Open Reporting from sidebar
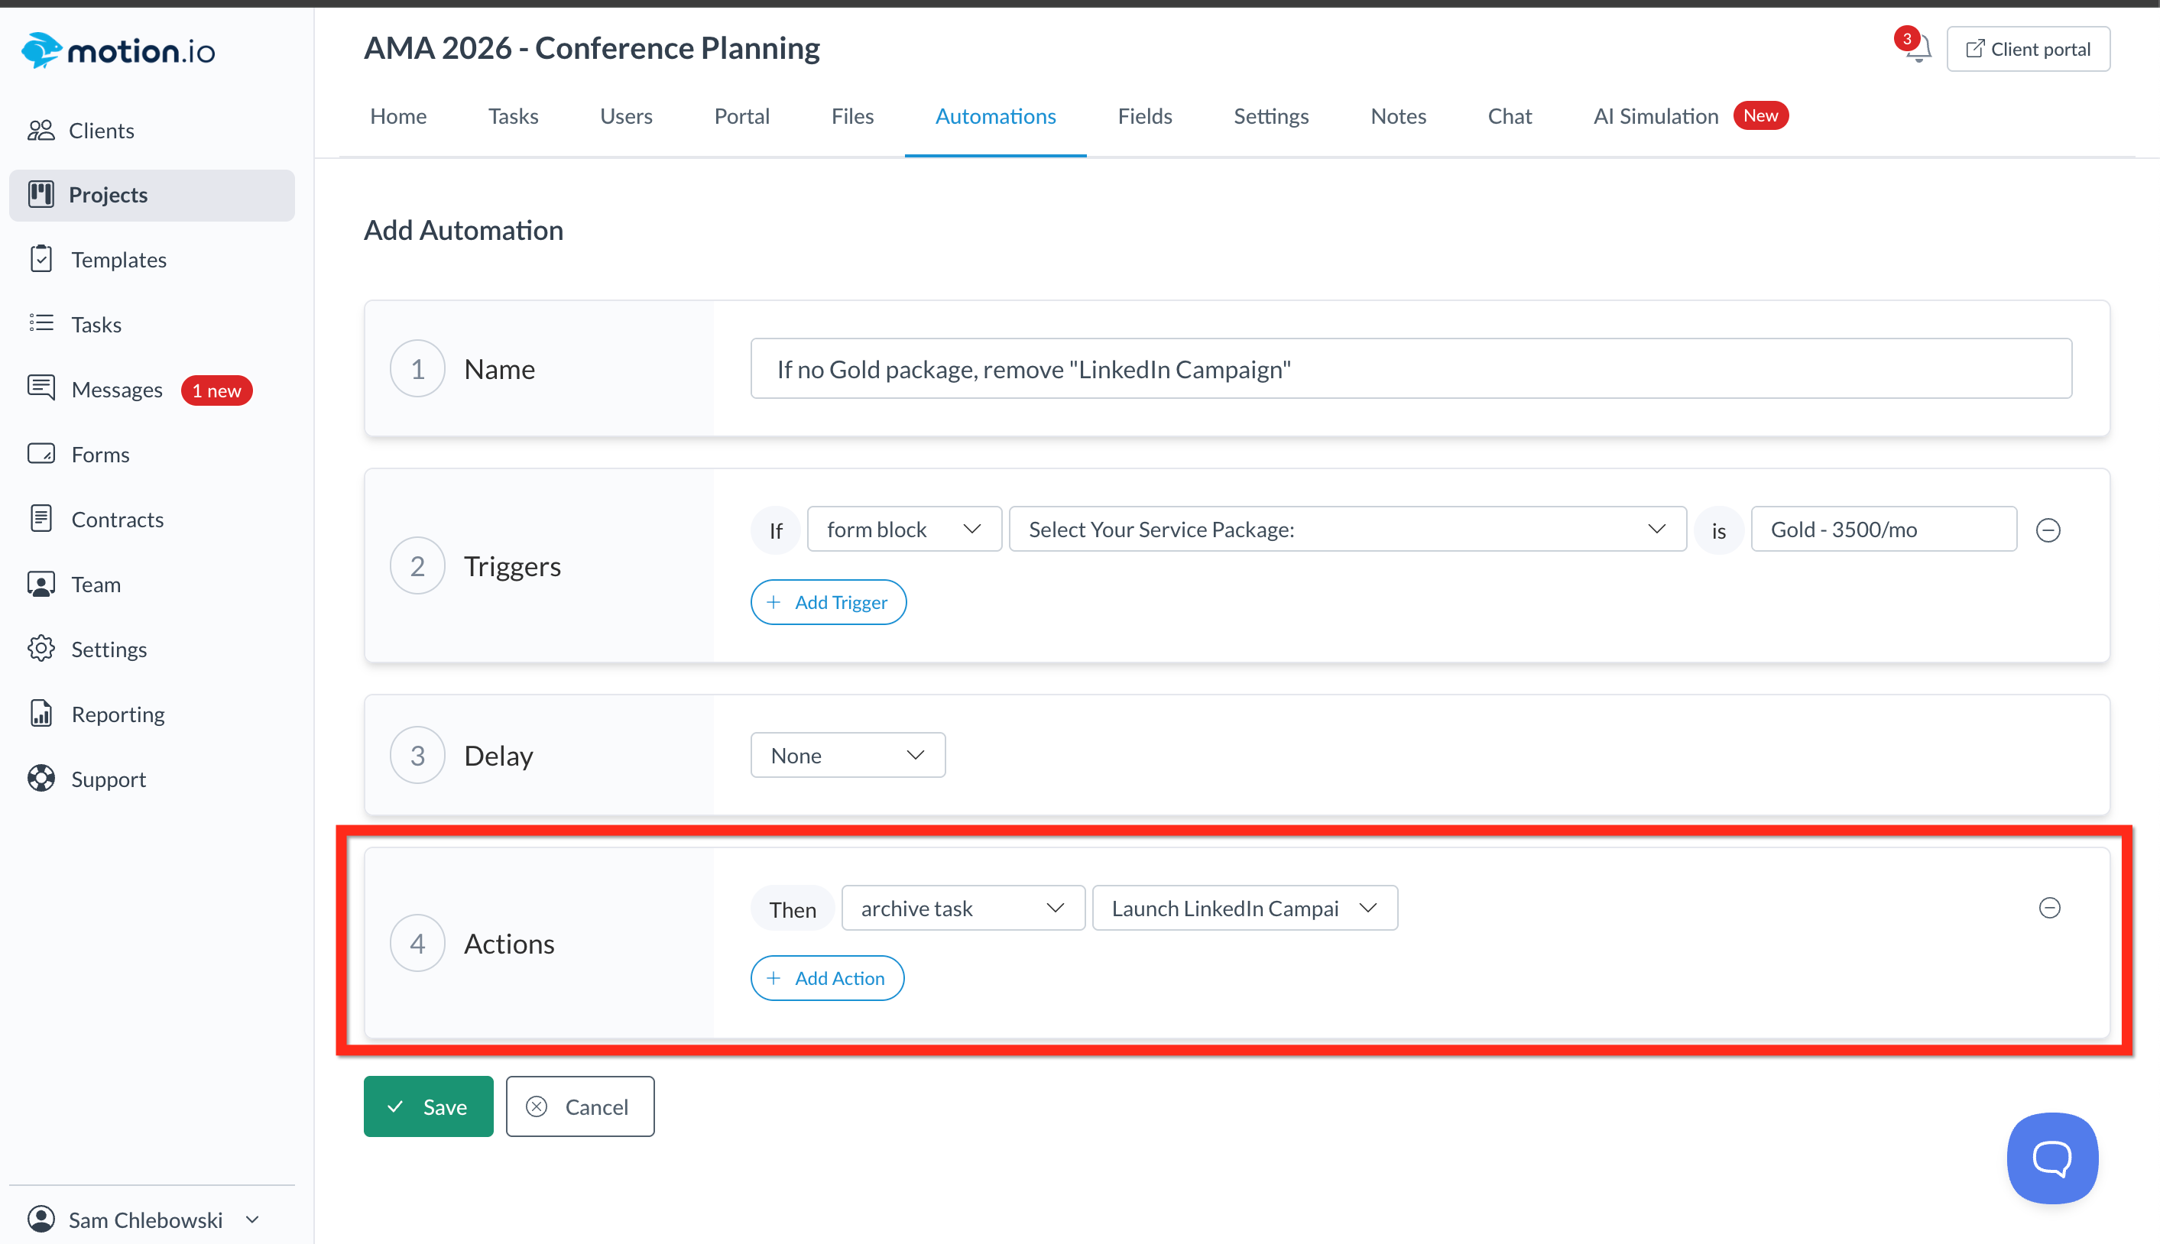 117,714
